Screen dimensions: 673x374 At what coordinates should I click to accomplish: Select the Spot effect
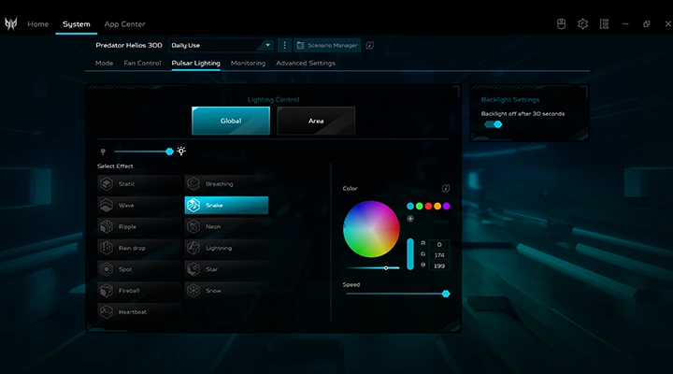[139, 269]
